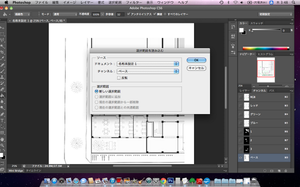Switch to the スウォッチ tab

(256, 23)
